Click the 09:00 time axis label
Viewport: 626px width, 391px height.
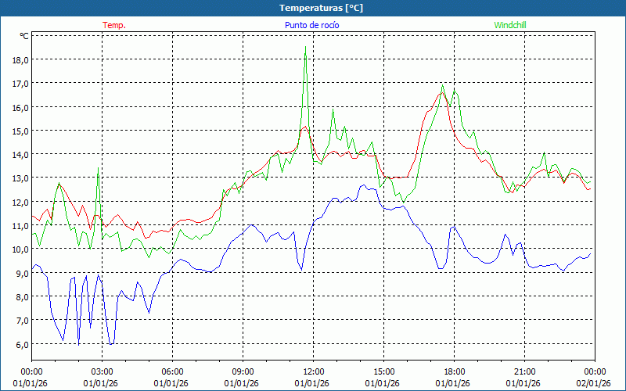[x=243, y=371]
